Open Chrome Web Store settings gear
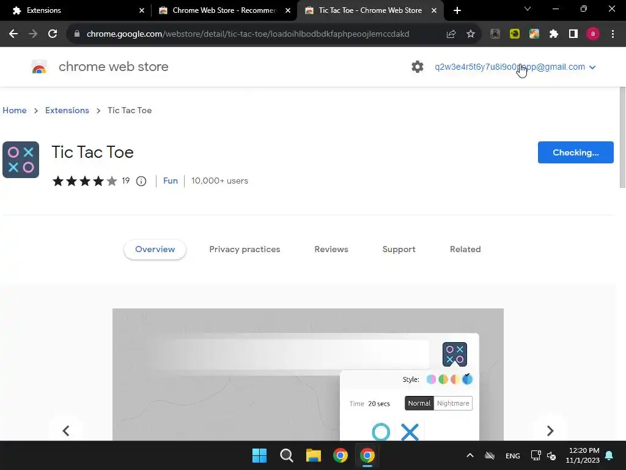Image resolution: width=626 pixels, height=470 pixels. 417,67
